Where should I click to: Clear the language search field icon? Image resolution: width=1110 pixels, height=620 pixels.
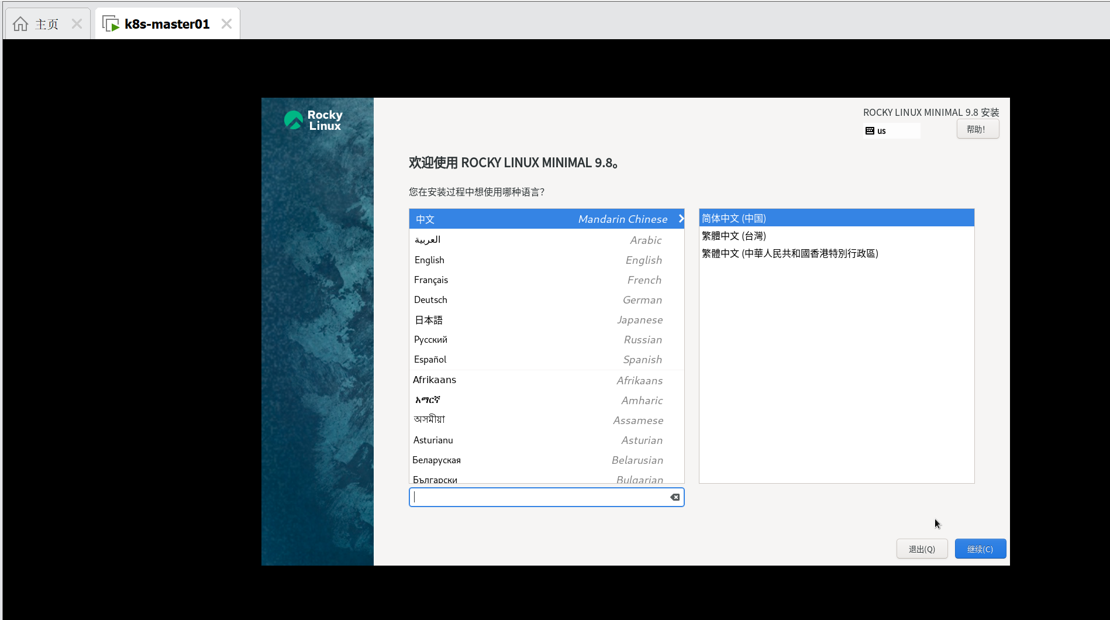click(675, 497)
